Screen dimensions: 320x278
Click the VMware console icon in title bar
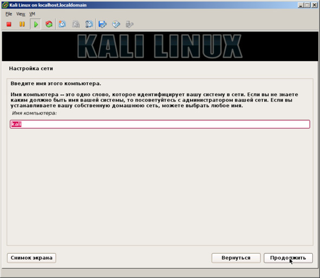(x=5, y=5)
